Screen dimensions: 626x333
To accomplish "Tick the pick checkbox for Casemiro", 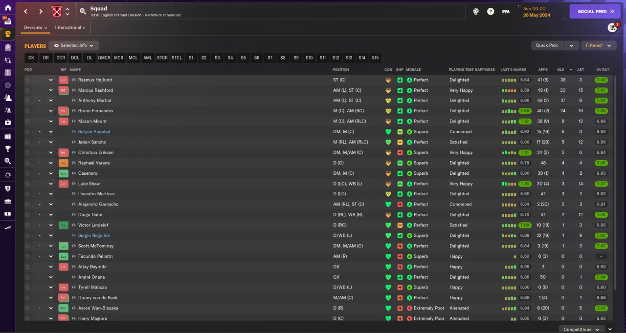I will (x=27, y=173).
